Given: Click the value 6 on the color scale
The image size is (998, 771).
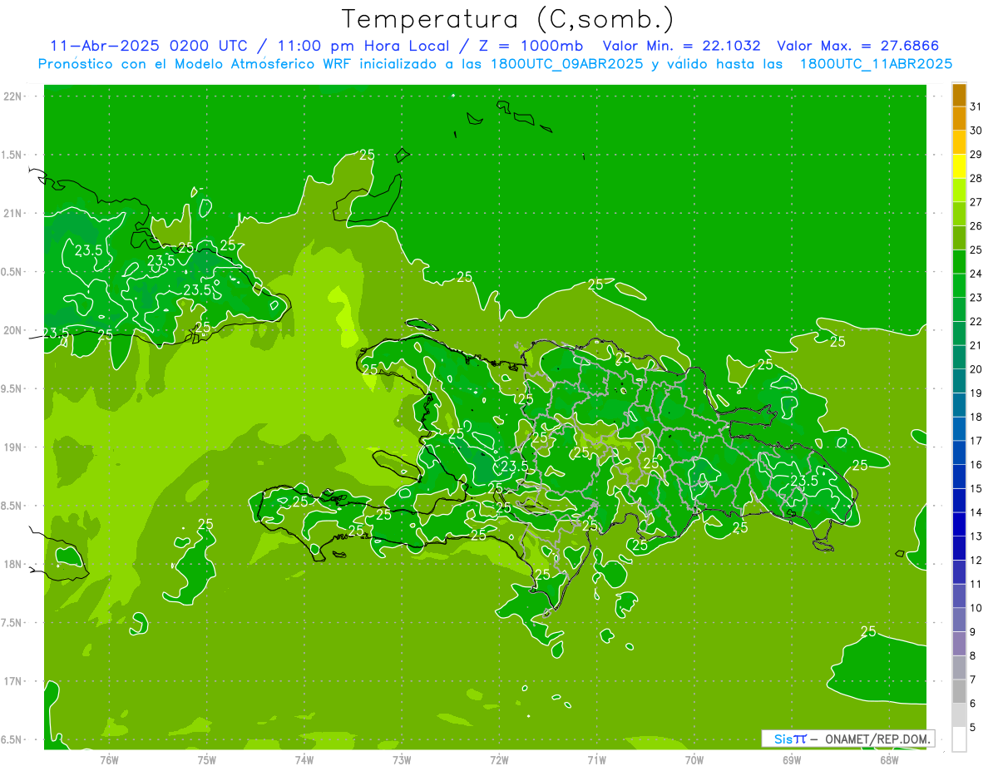Looking at the screenshot, I should click(x=973, y=704).
